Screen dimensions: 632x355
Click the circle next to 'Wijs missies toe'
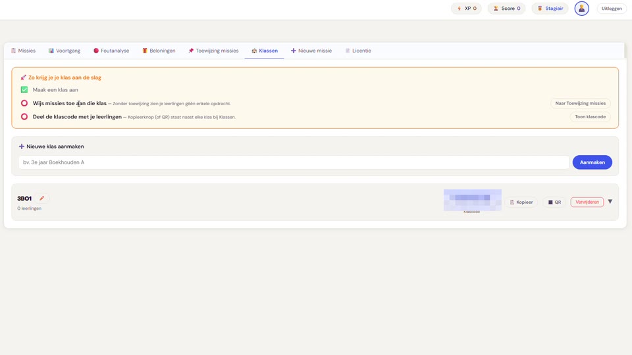(24, 103)
